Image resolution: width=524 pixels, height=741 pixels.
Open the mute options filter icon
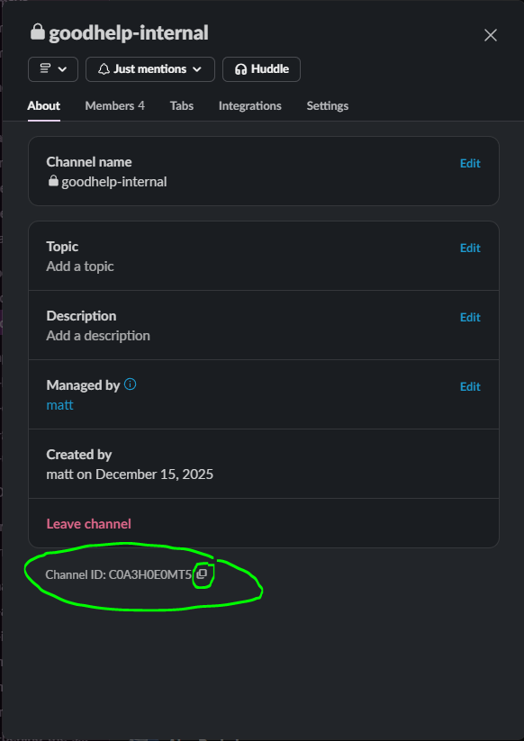[x=46, y=69]
